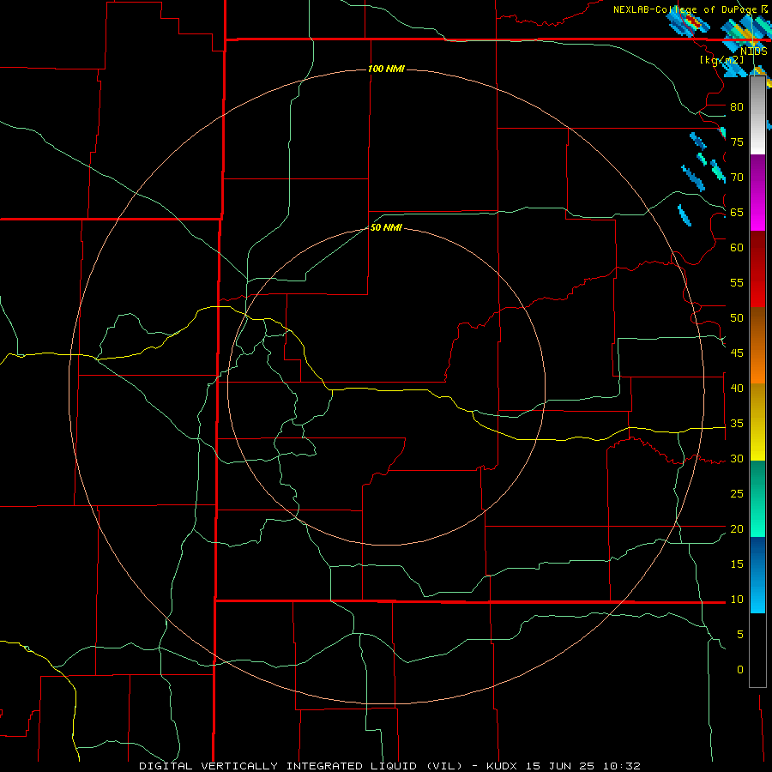
Task: Click the KUDX station identifier
Action: click(503, 766)
